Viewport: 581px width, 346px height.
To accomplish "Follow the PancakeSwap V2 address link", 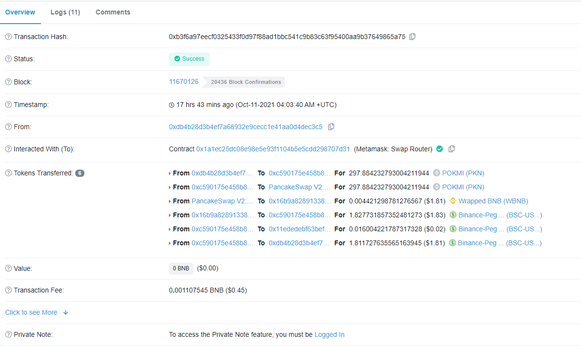I will point(222,201).
